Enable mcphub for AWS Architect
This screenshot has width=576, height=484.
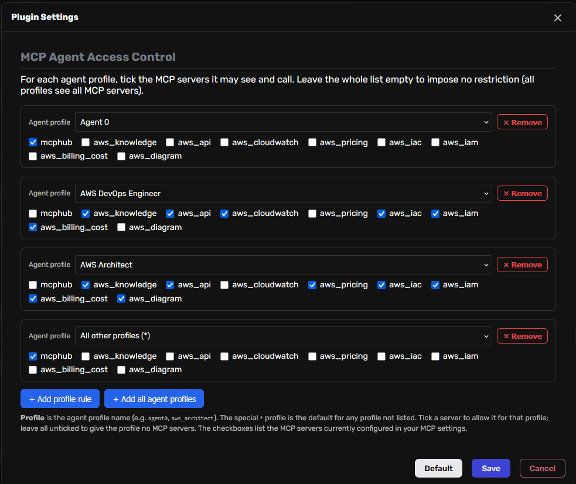pos(33,285)
